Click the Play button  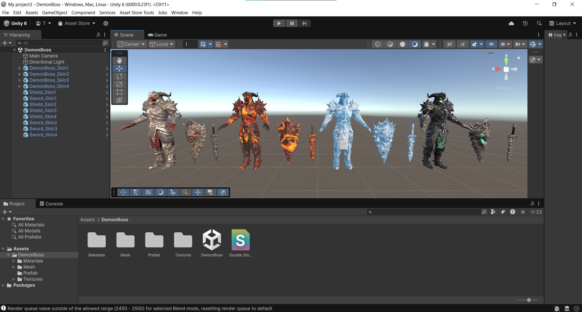(279, 23)
